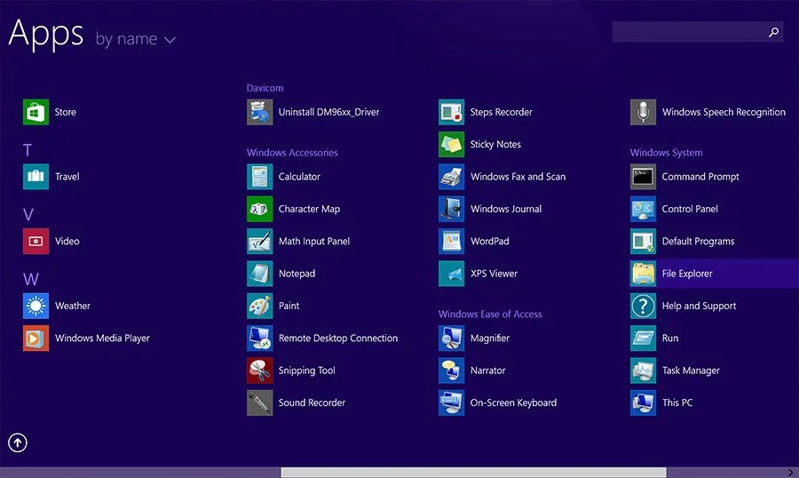The width and height of the screenshot is (799, 478).
Task: Open the Command Prompt icon
Action: tap(643, 177)
